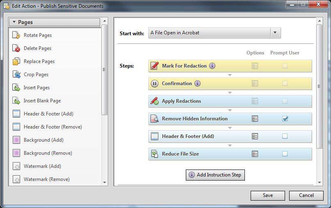Click options icon for Apply Redactions

pyautogui.click(x=255, y=101)
